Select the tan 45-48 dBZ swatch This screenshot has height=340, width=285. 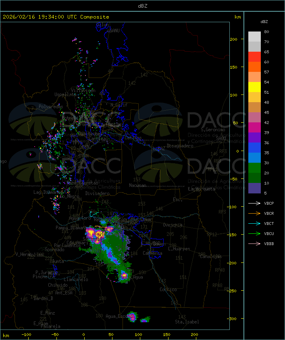(x=254, y=107)
